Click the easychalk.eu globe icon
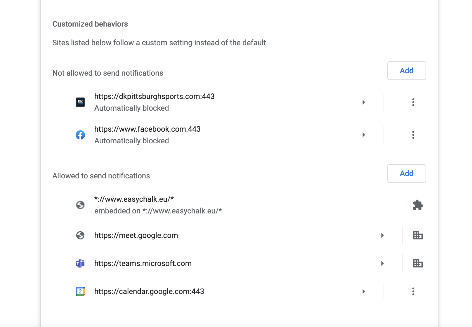 point(80,205)
